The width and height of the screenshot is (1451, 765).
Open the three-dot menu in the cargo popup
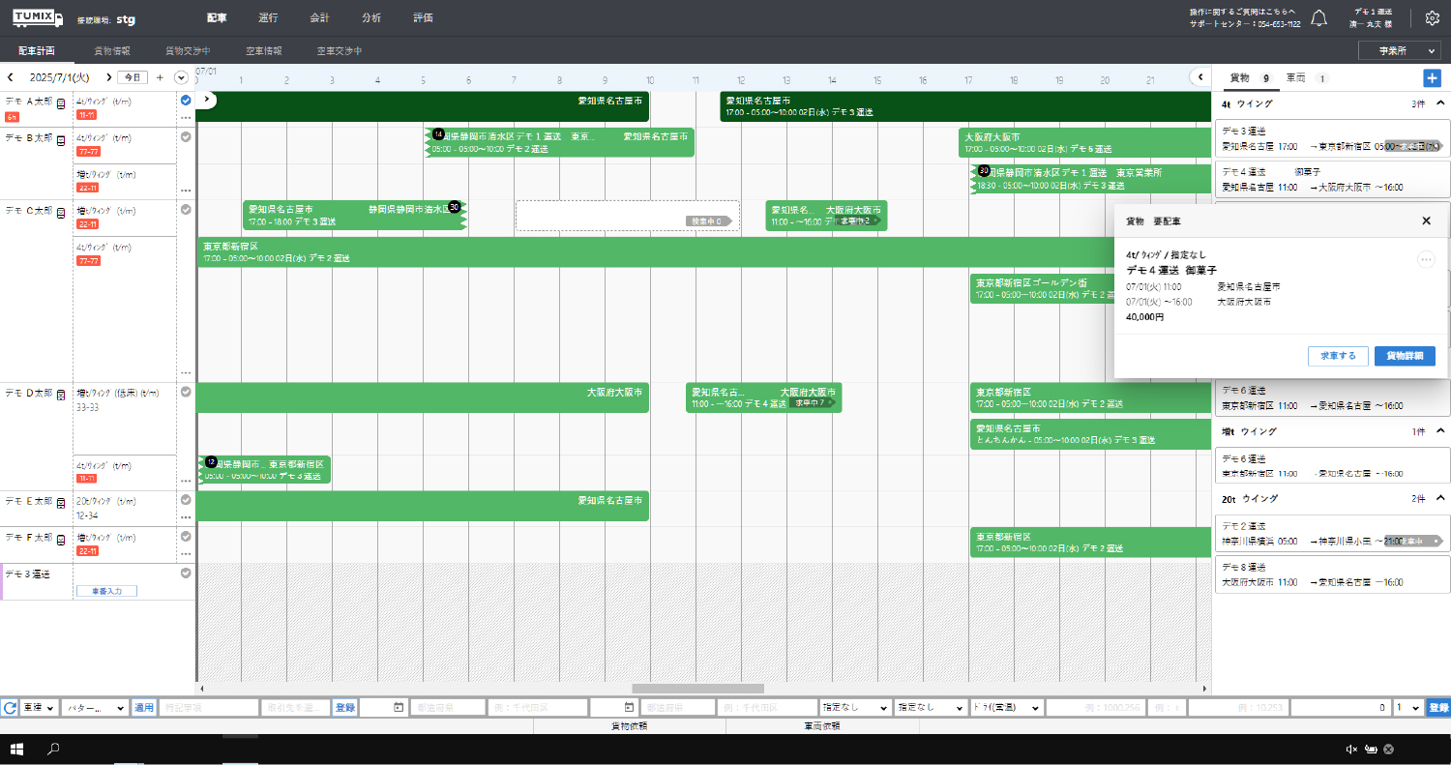(1426, 259)
